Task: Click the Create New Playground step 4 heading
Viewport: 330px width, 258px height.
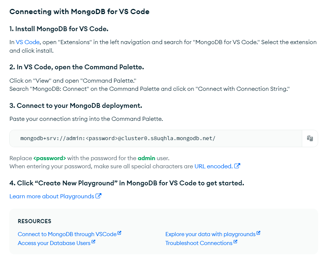Action: tap(127, 183)
